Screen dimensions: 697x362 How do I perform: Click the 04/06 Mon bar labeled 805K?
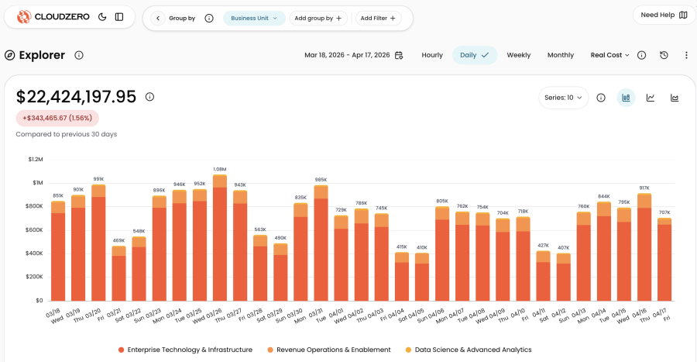point(442,254)
